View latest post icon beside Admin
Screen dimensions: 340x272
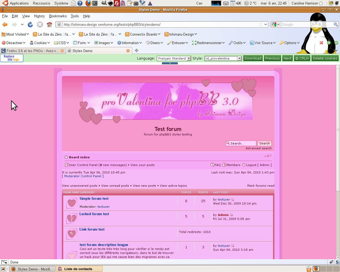(231, 215)
